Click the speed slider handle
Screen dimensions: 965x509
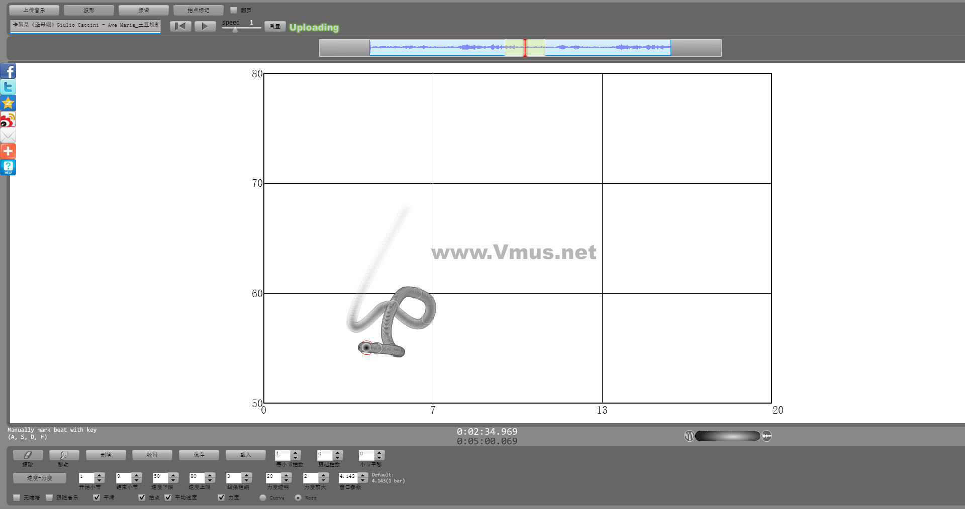coord(235,29)
